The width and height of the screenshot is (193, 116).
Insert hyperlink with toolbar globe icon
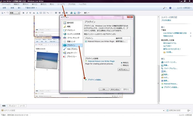(71, 13)
